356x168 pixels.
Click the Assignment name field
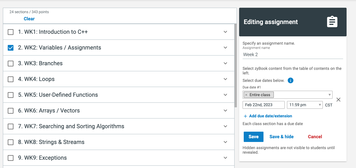pos(293,54)
